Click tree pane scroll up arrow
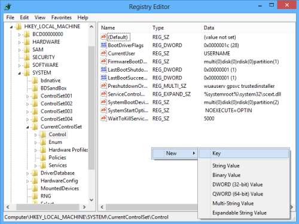The width and height of the screenshot is (299, 224). [91, 26]
